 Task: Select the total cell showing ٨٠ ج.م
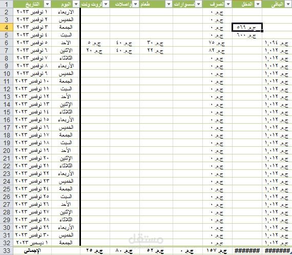pyautogui.click(x=124, y=251)
